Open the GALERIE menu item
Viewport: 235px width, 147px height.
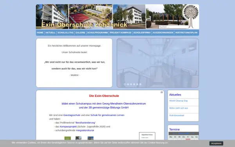pyautogui.click(x=80, y=33)
